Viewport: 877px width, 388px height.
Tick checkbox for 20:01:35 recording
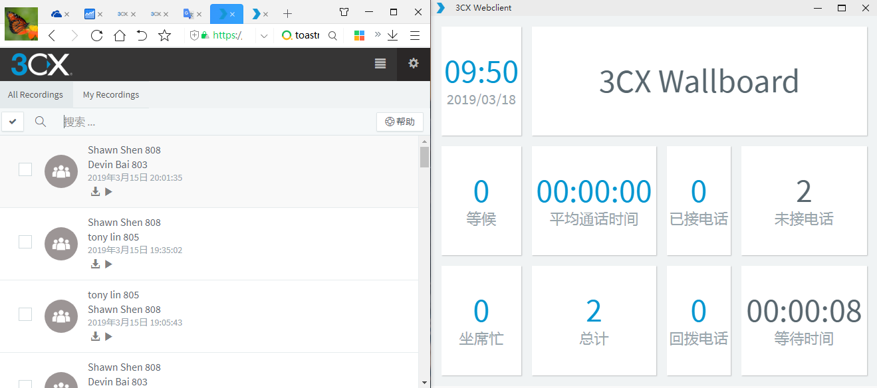25,169
